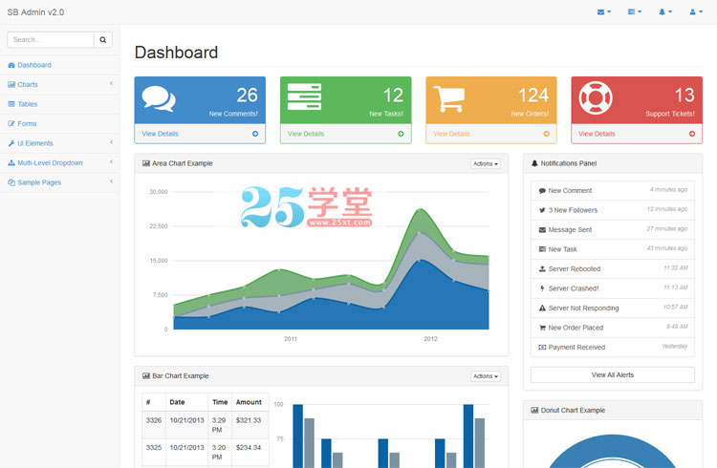This screenshot has height=468, width=717.
Task: Open the Server Not Responding notification
Action: point(613,308)
